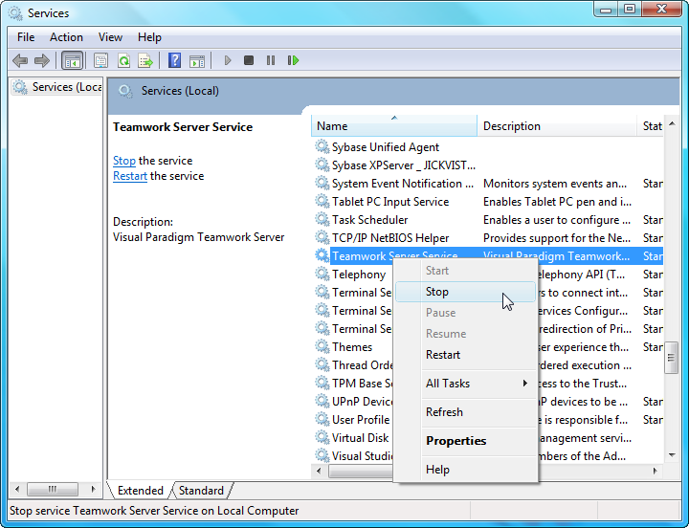Choose Refresh in the context menu

[465, 412]
